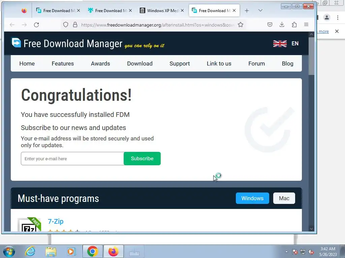Viewport: 345px width, 258px height.
Task: Click the Firefox taskbar button
Action: (113, 251)
